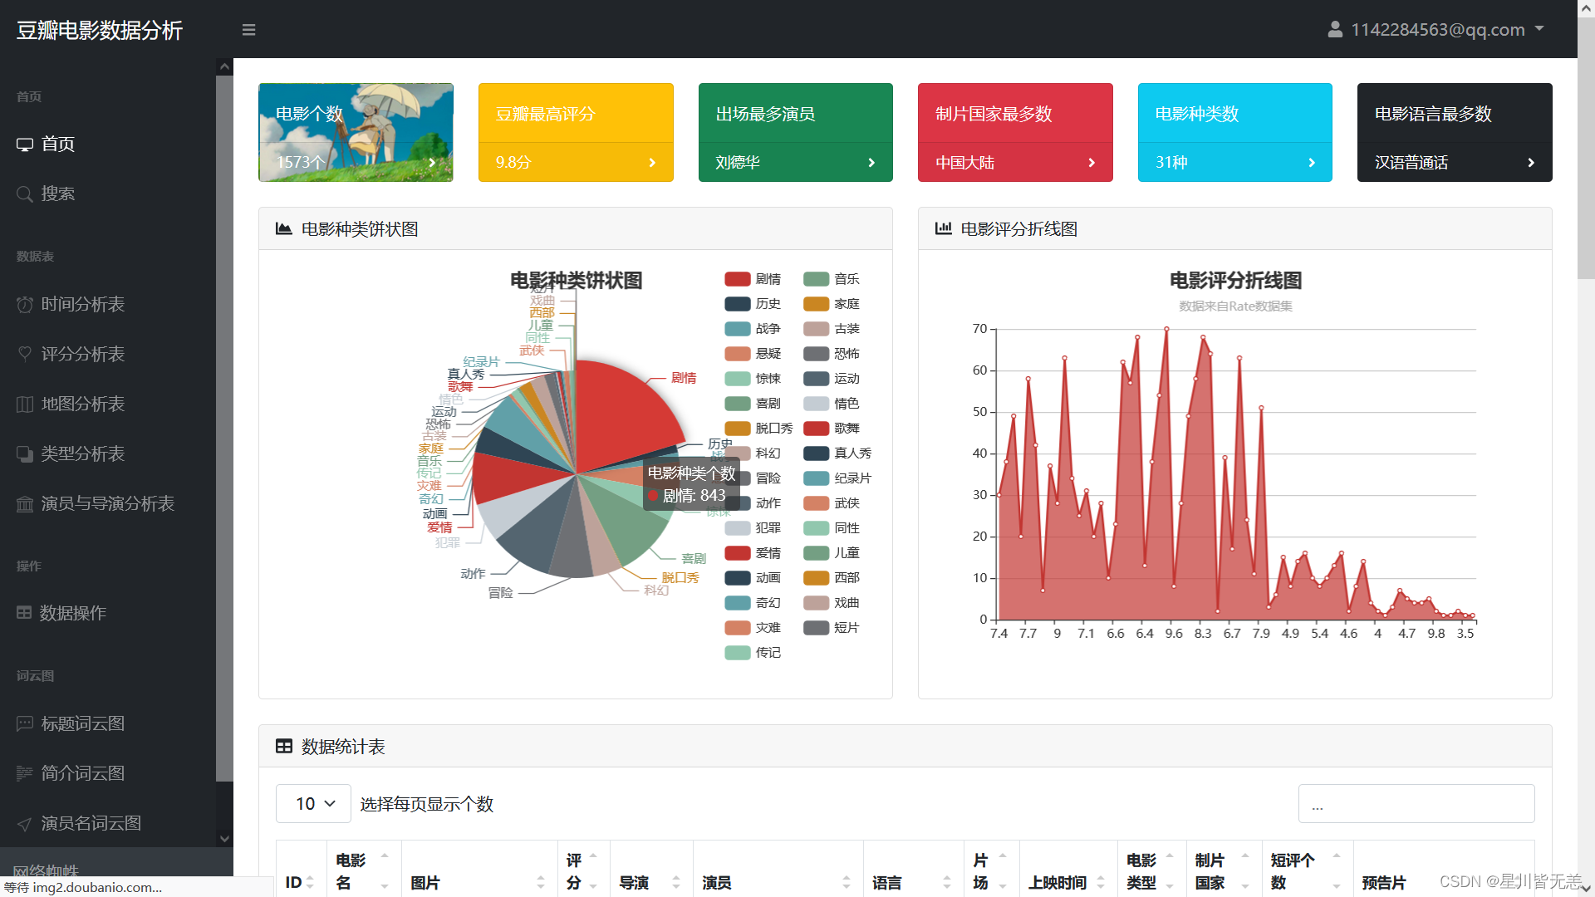1595x897 pixels.
Task: Click the table search input field
Action: [x=1416, y=803]
